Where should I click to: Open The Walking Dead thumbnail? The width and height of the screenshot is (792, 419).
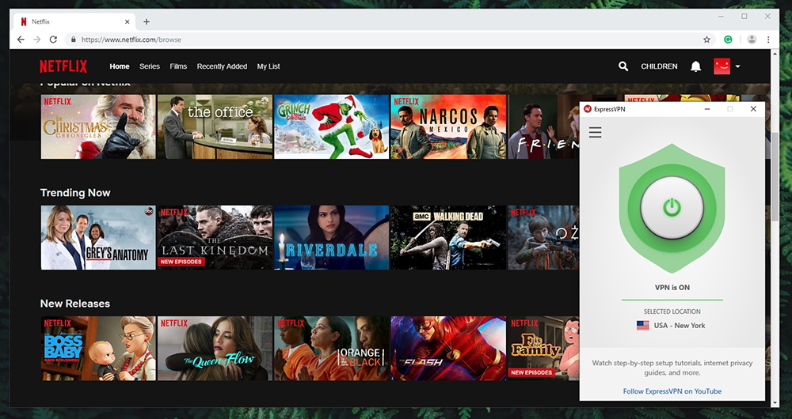click(x=448, y=237)
